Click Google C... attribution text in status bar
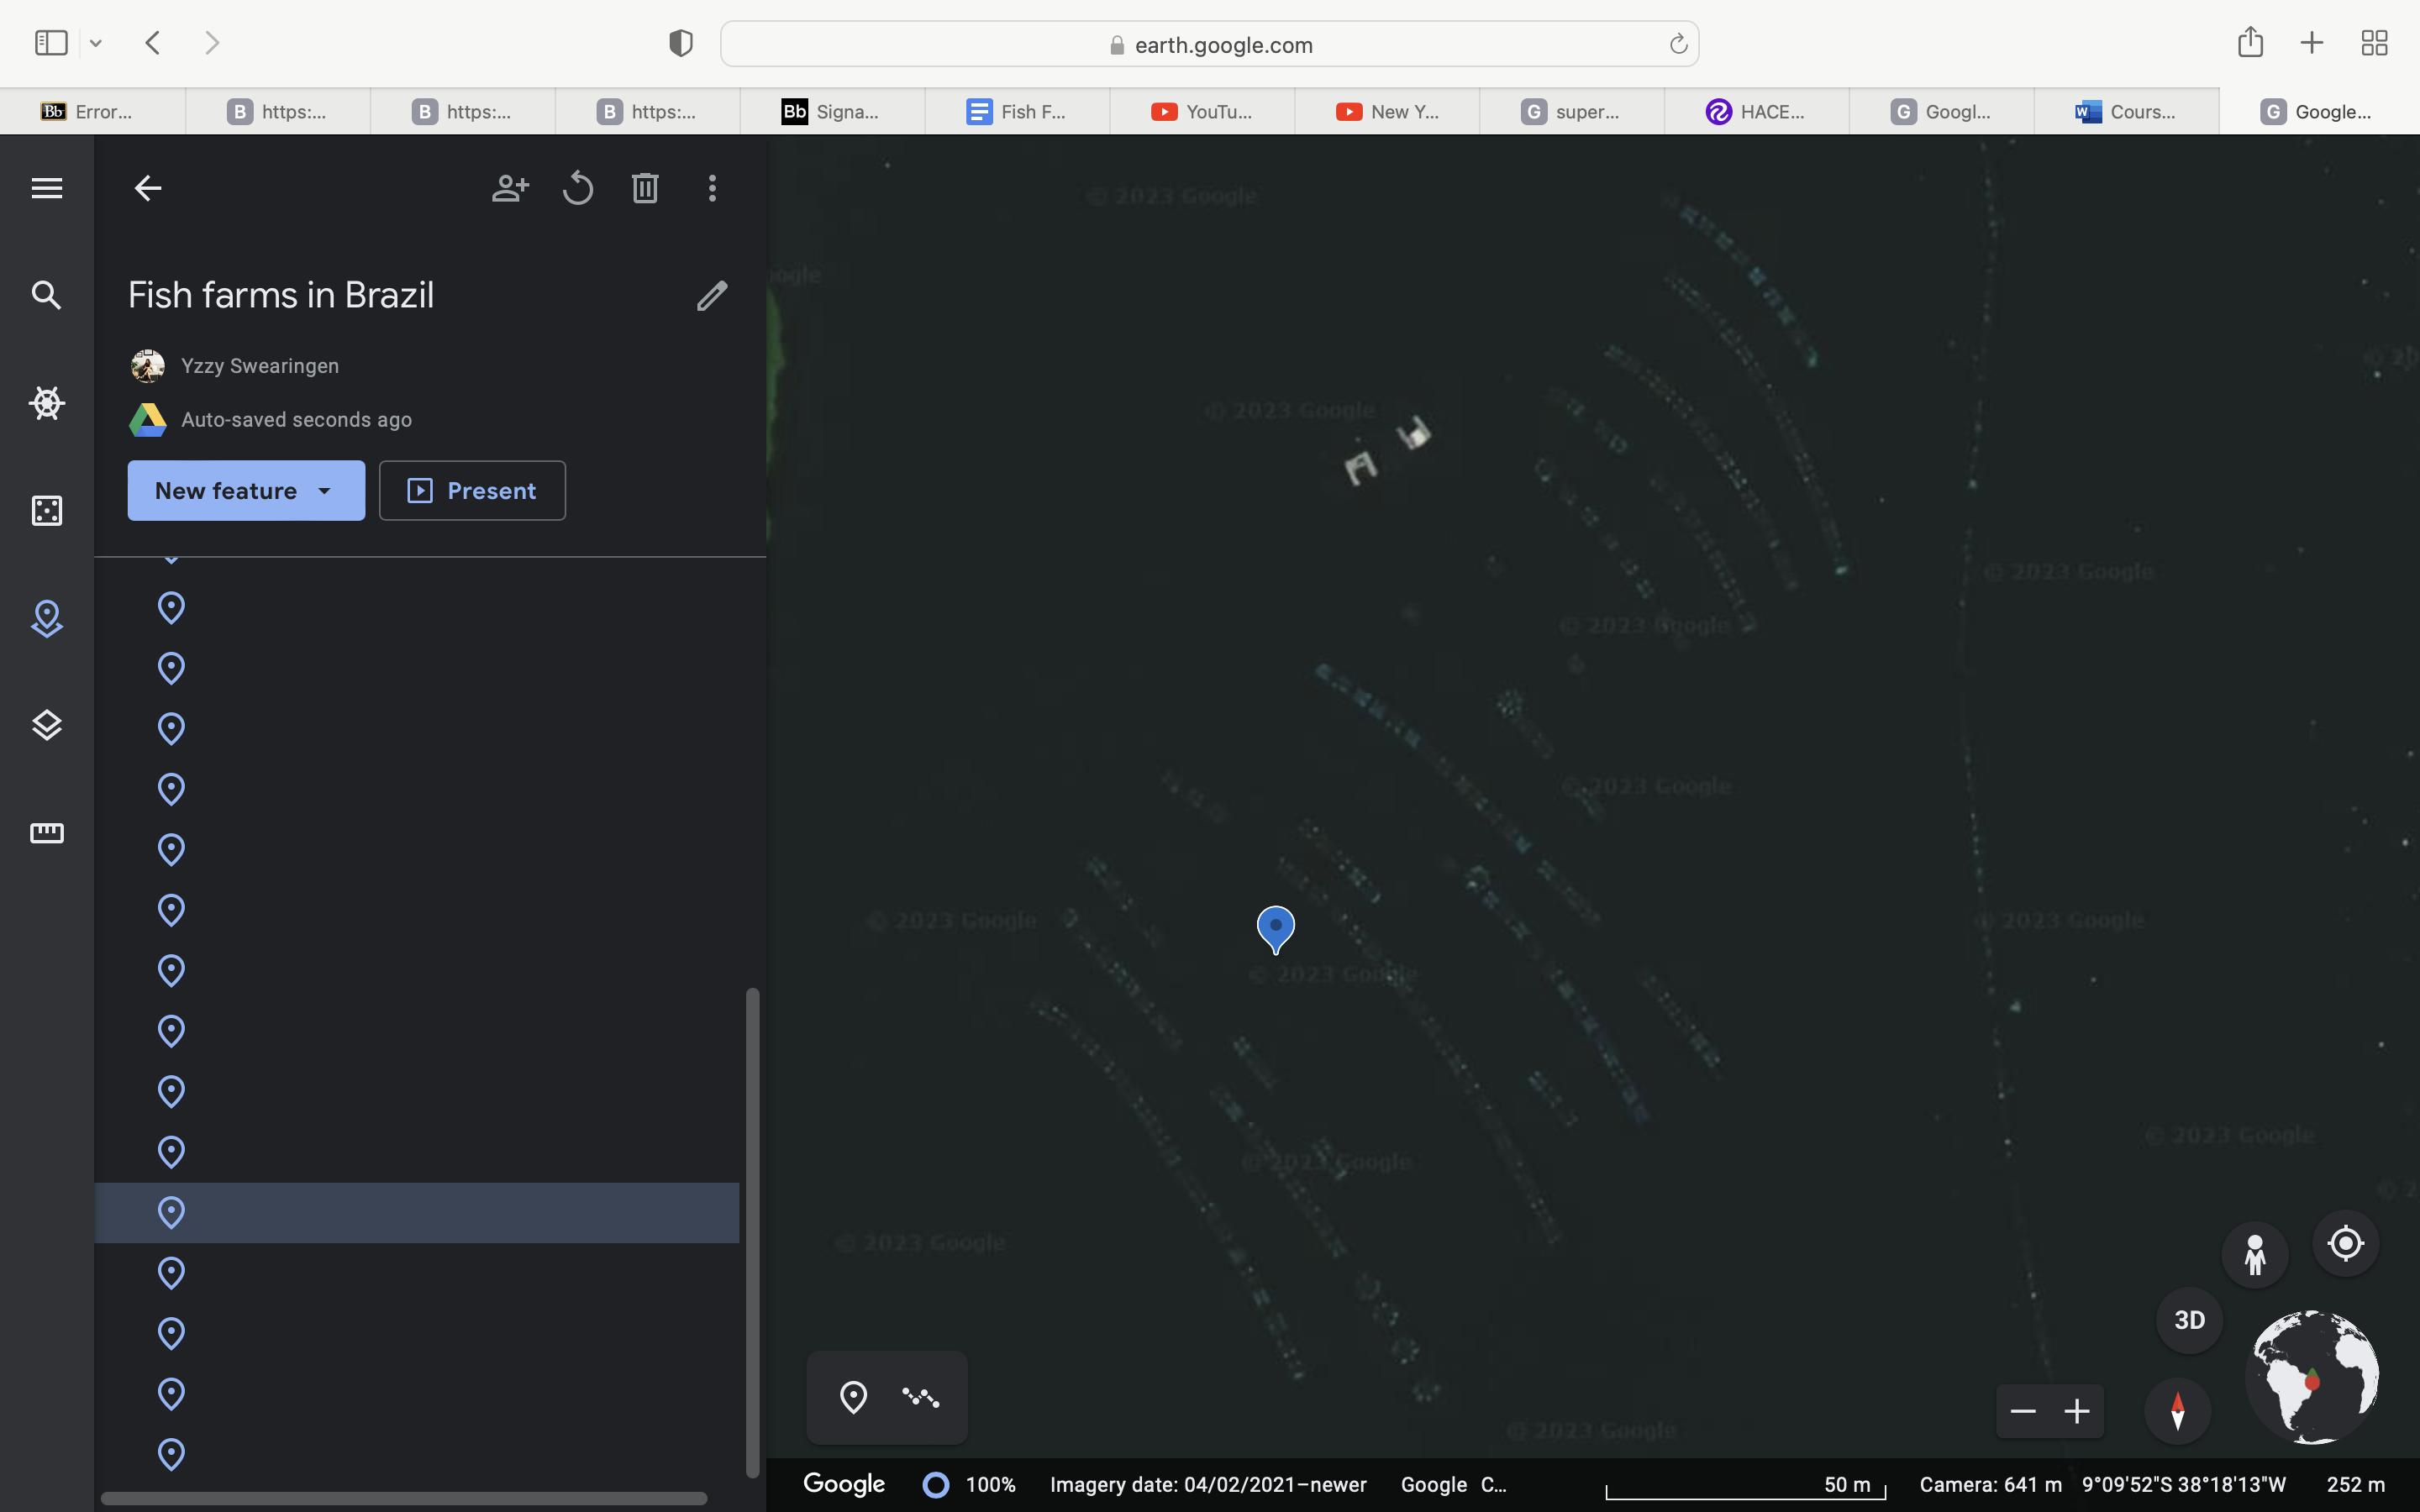Image resolution: width=2420 pixels, height=1512 pixels. click(1453, 1485)
